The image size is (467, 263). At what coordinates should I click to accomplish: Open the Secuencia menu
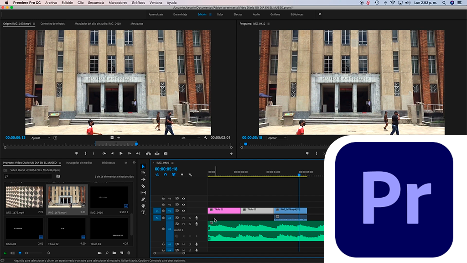[96, 3]
